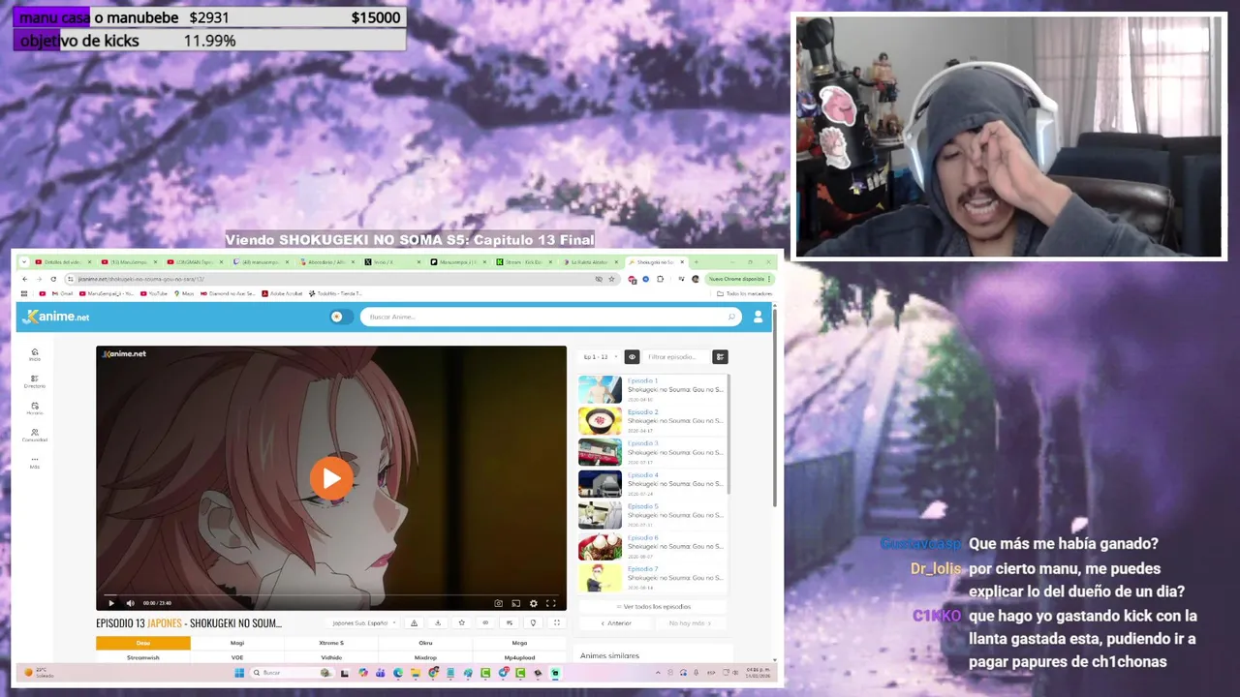This screenshot has height=697, width=1240.
Task: Open the video player settings gear
Action: point(533,603)
